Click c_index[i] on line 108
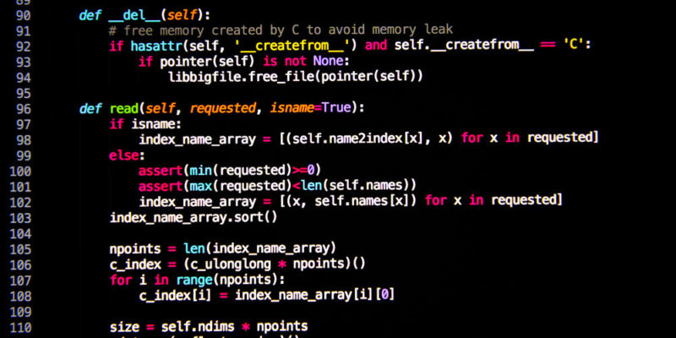Viewport: 676px width, 338px height. pos(175,296)
